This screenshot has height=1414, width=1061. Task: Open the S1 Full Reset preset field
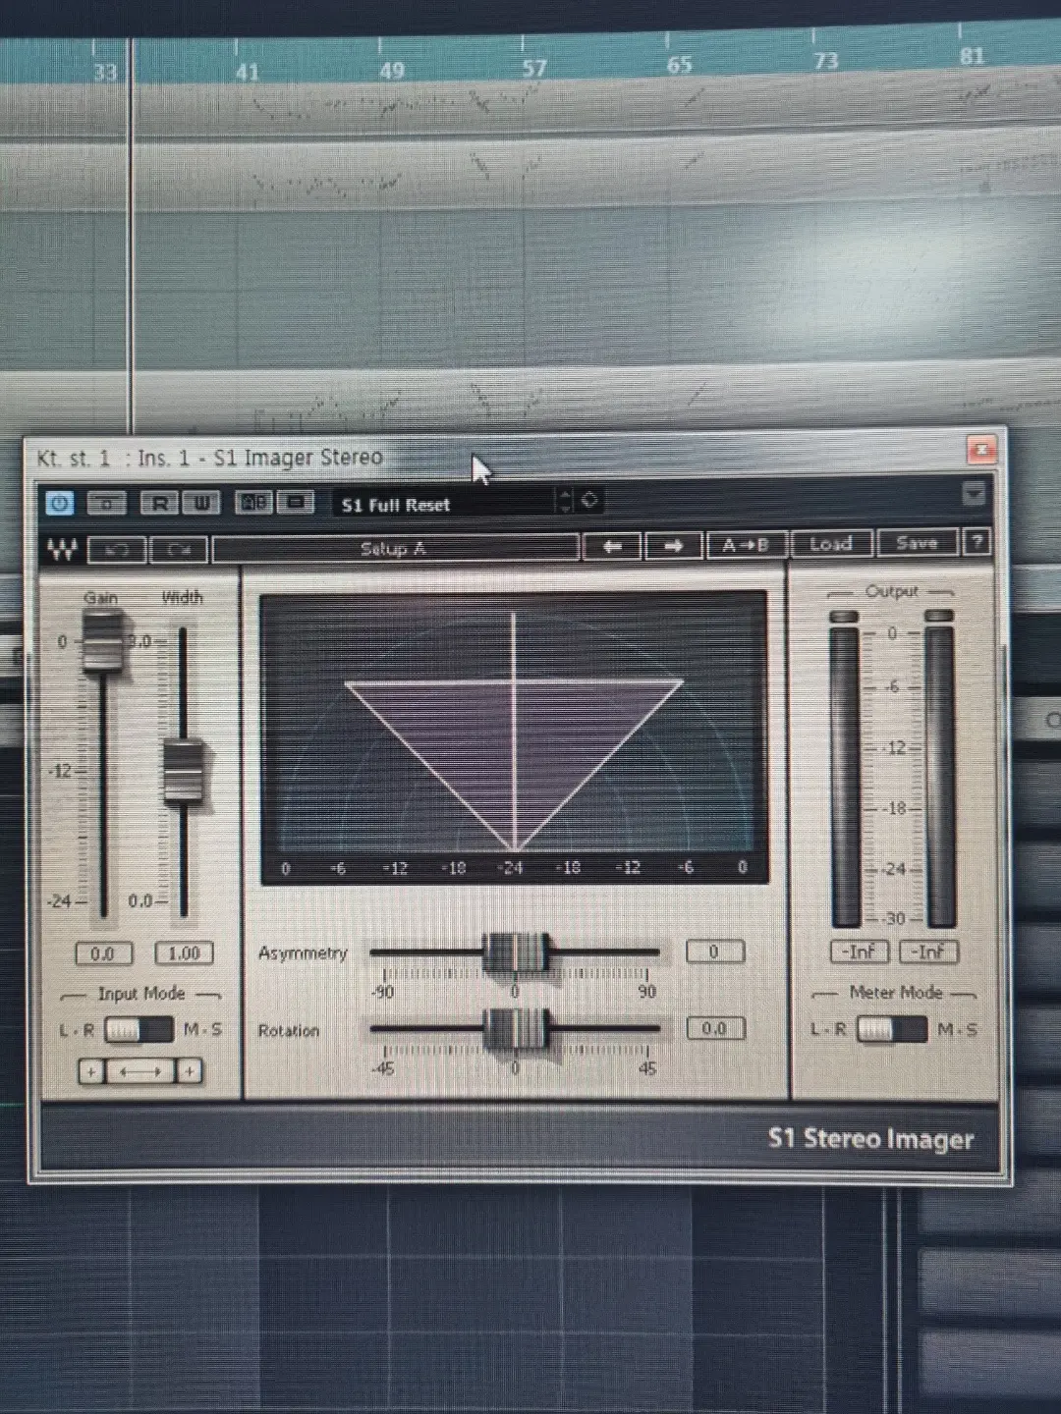point(444,504)
